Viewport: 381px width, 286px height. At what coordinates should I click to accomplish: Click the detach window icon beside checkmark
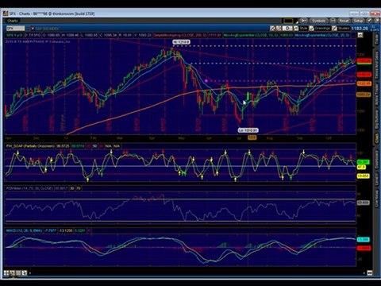(x=377, y=21)
